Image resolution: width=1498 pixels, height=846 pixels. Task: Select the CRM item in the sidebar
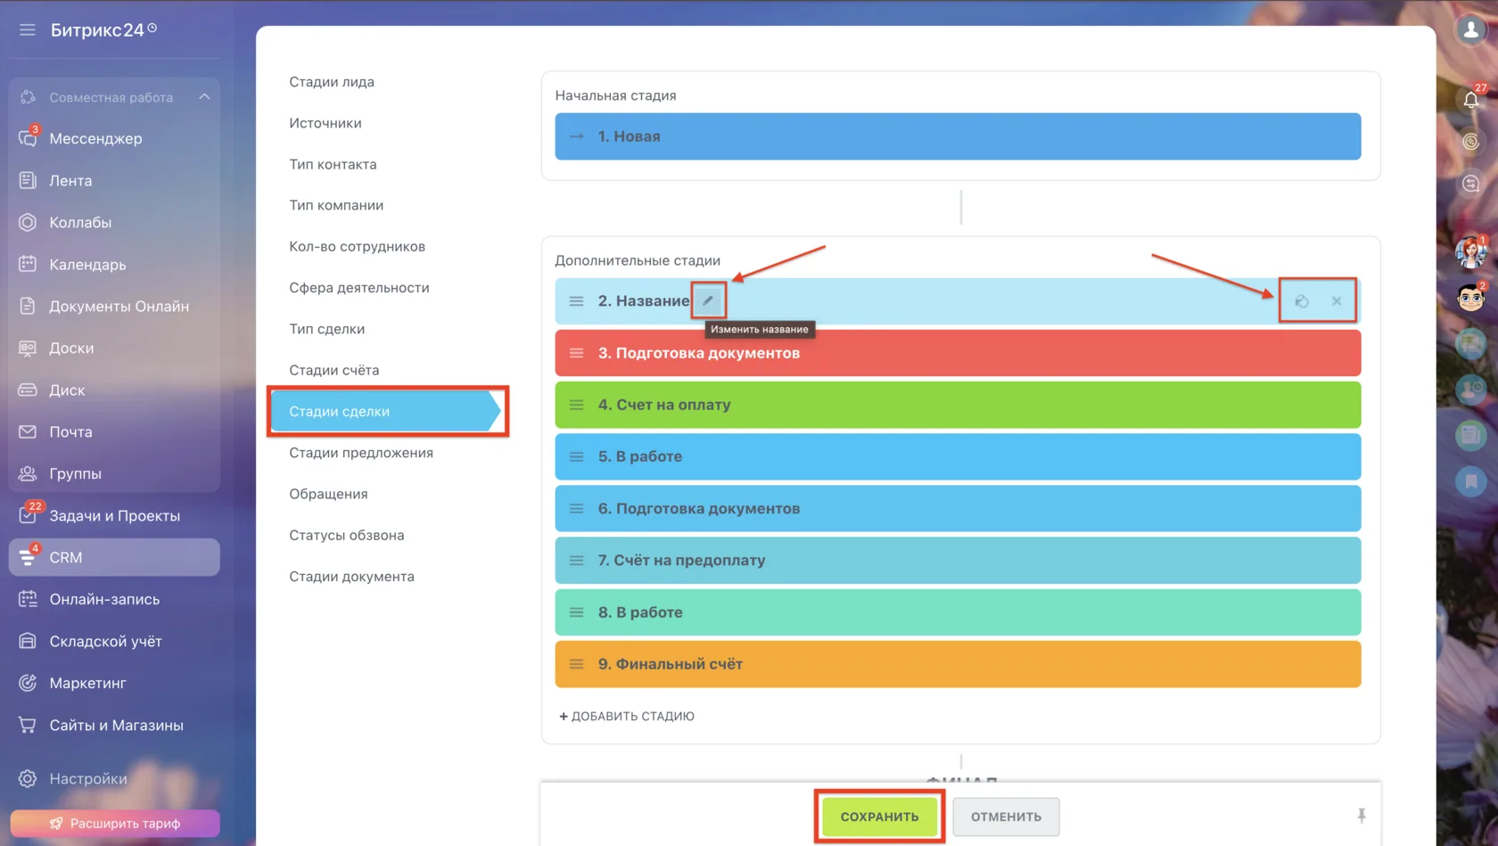(x=114, y=557)
